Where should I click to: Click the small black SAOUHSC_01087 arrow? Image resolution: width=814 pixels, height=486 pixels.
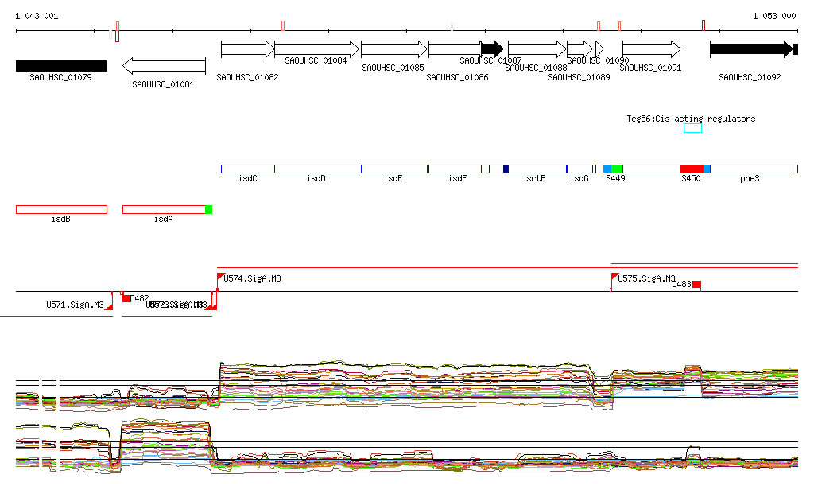[x=492, y=49]
